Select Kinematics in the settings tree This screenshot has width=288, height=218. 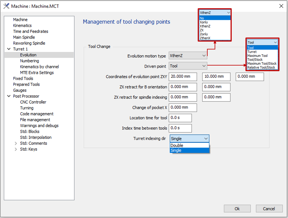click(22, 26)
